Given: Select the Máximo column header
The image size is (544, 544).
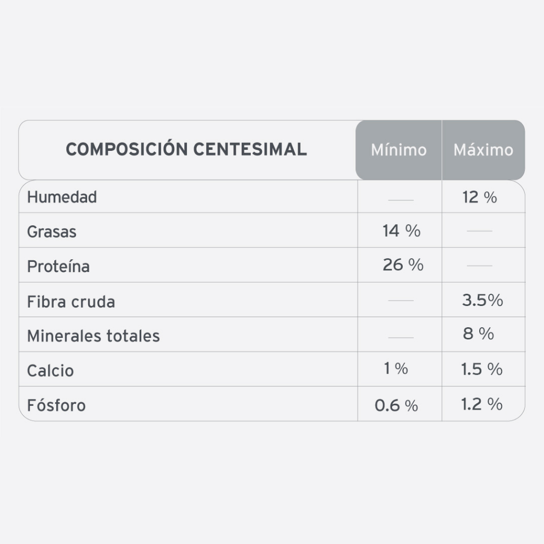Looking at the screenshot, I should pos(483,150).
